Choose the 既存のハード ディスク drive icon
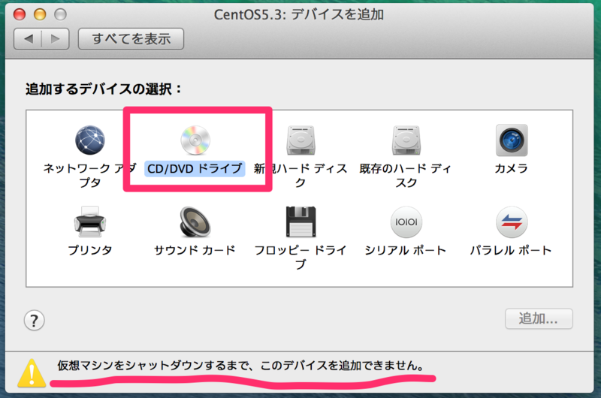The width and height of the screenshot is (601, 398). [x=406, y=140]
